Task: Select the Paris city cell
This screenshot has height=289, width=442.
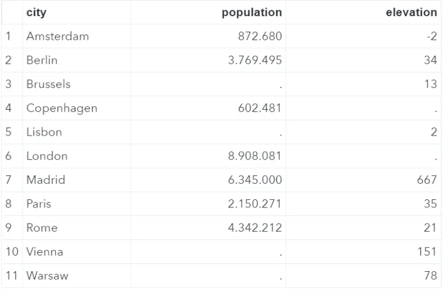Action: click(x=77, y=204)
